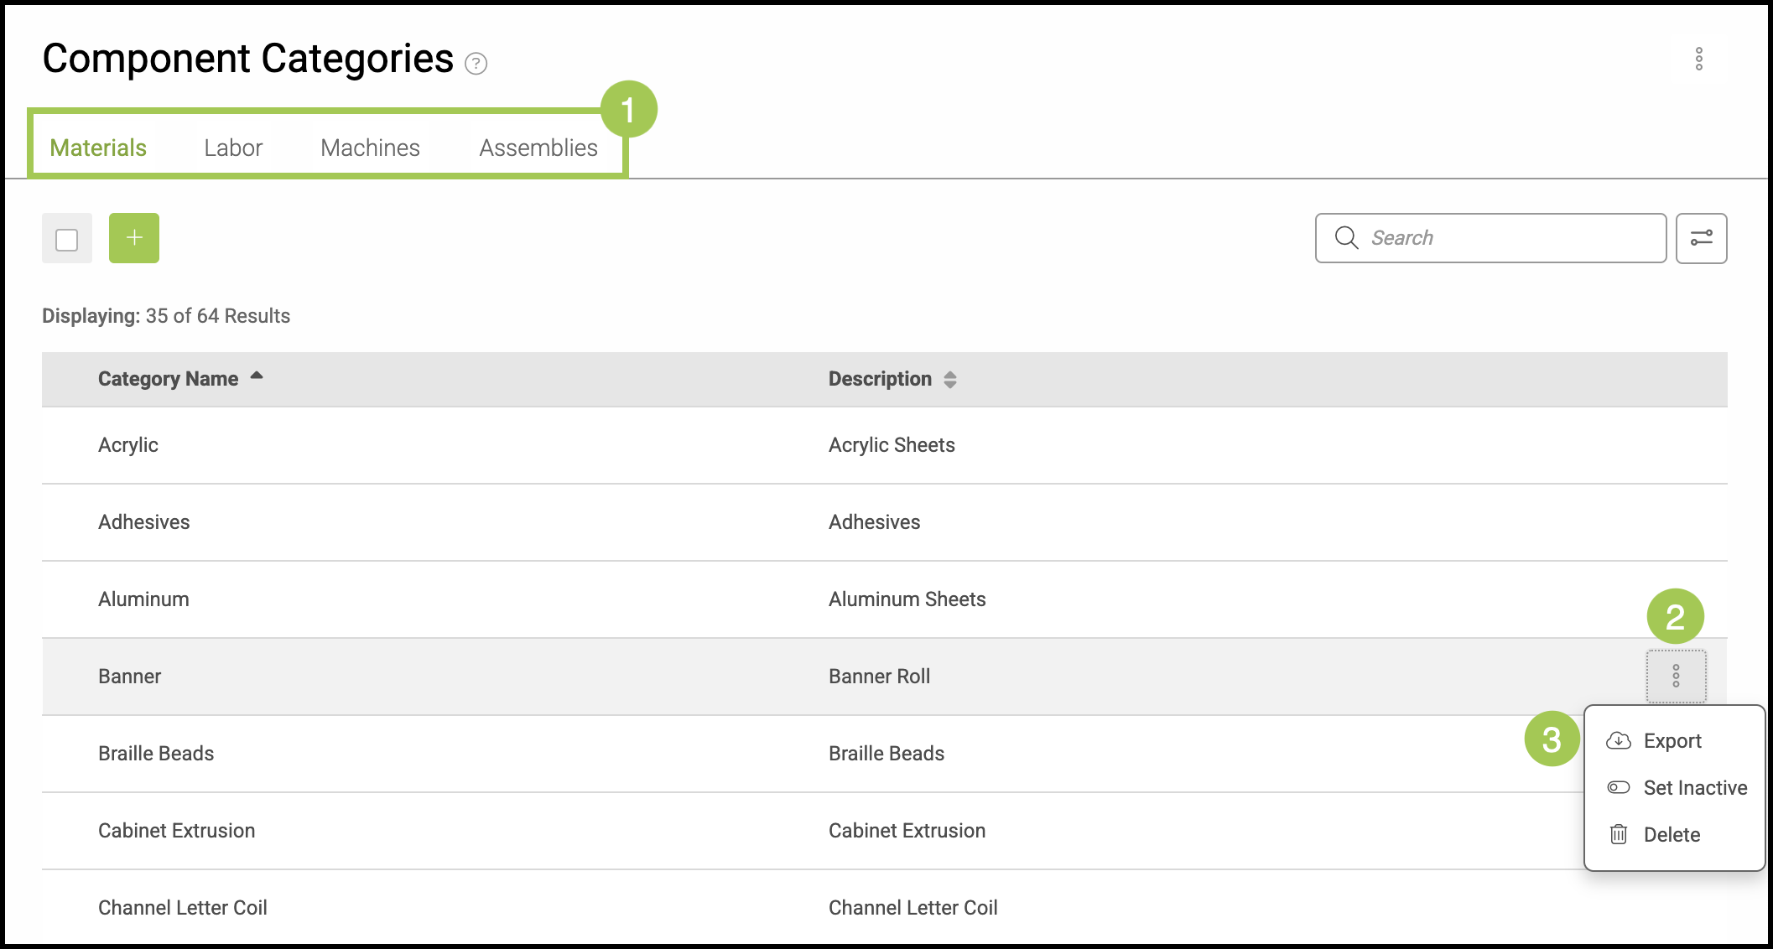Click the Export cloud icon
This screenshot has width=1773, height=949.
tap(1618, 741)
